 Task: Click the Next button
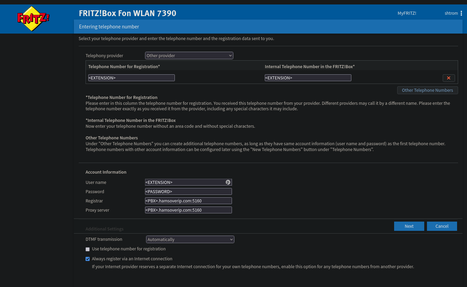tap(409, 226)
